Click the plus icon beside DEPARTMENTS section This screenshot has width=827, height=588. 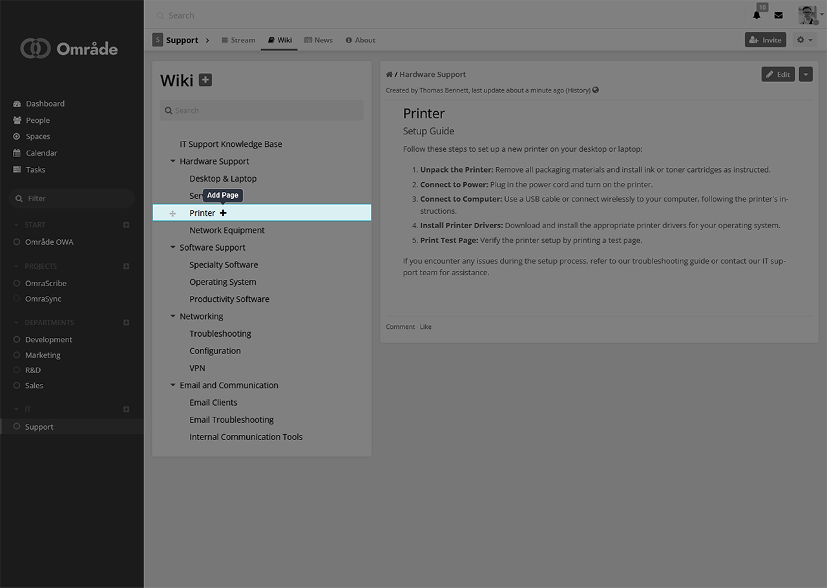[126, 322]
